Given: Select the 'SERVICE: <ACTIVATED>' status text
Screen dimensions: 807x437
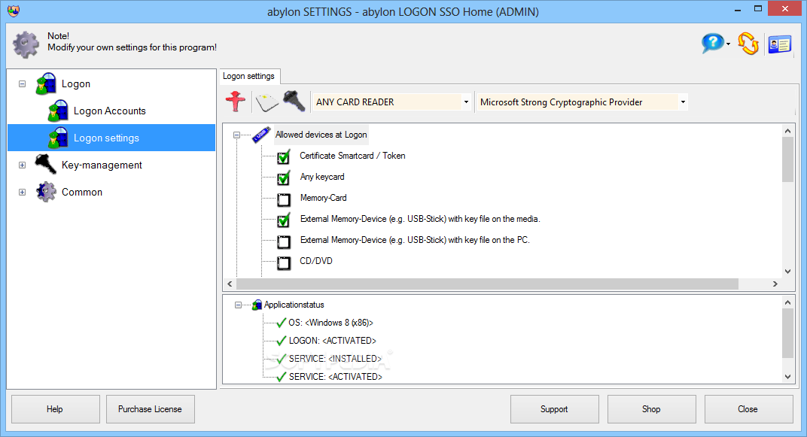Looking at the screenshot, I should click(336, 377).
